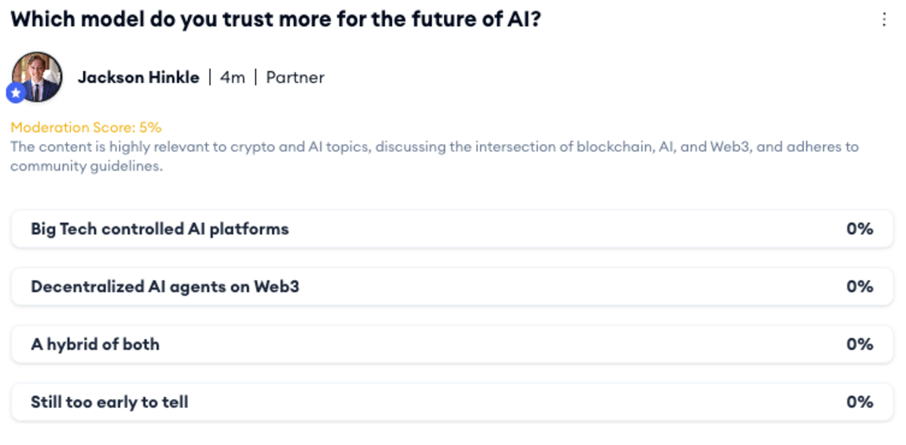This screenshot has width=906, height=445.
Task: Click the poll question title
Action: click(276, 19)
